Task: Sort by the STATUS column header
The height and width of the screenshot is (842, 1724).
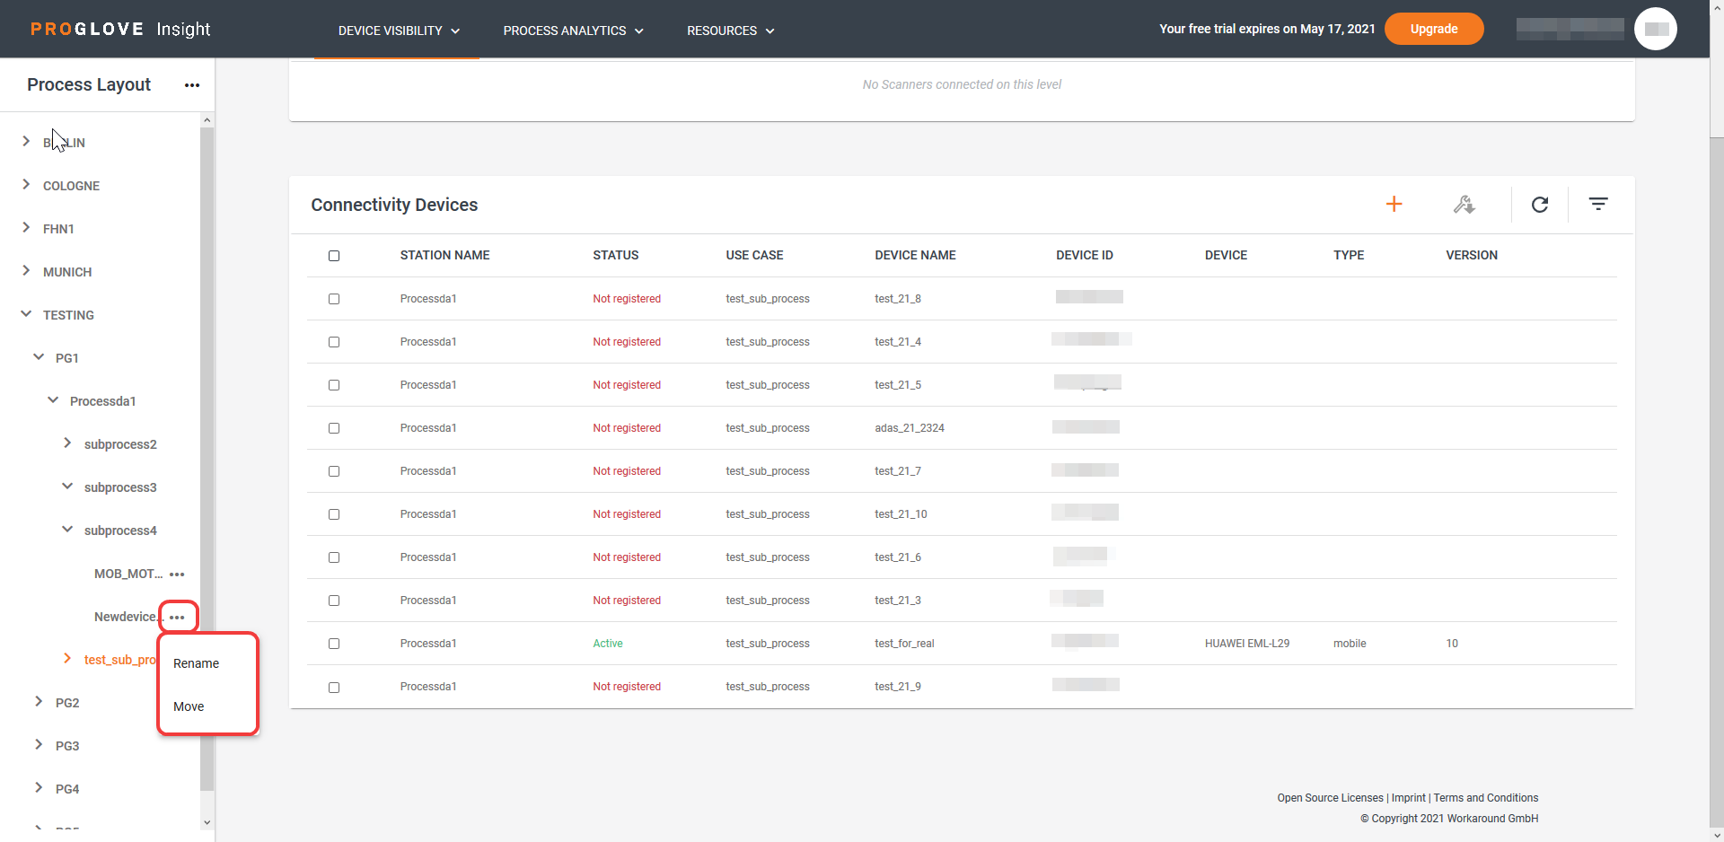Action: coord(615,256)
